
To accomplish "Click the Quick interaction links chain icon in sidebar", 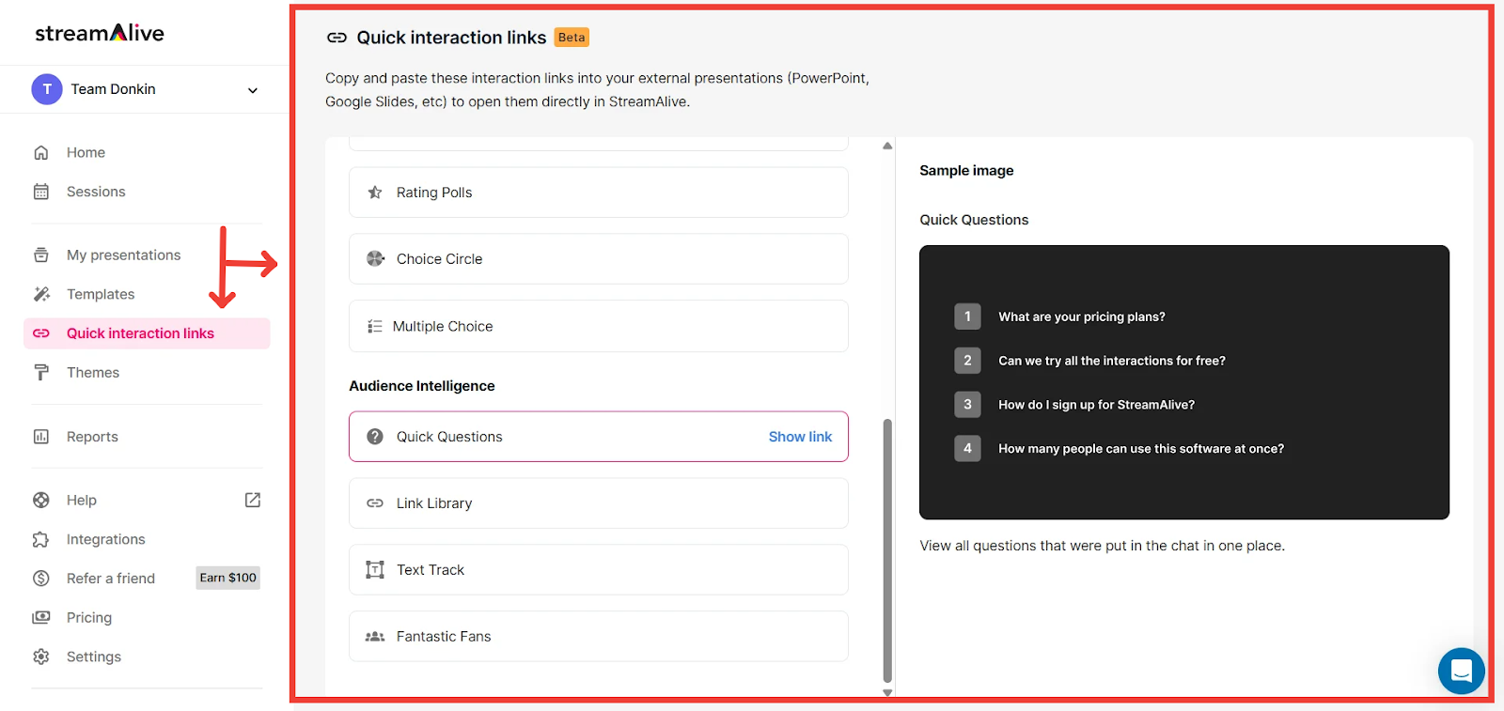I will point(41,333).
